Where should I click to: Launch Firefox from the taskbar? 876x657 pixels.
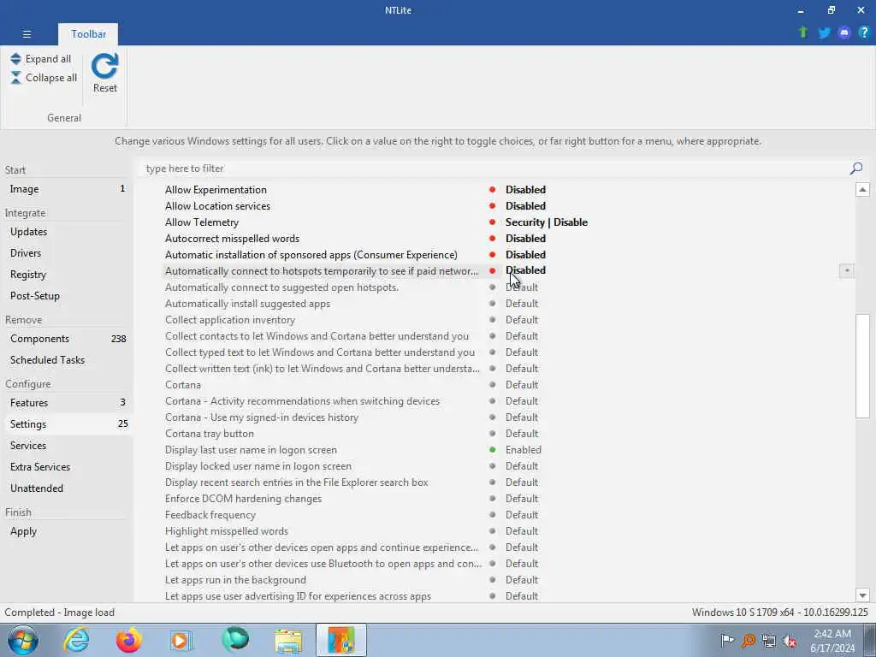pos(129,640)
